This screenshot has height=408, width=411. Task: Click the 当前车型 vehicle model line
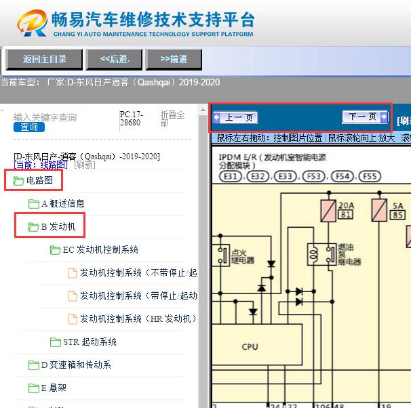pyautogui.click(x=110, y=83)
